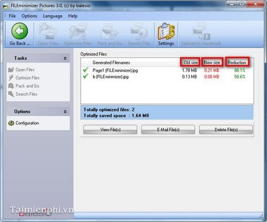Click the Tasks panel header
This screenshot has height=222, width=267.
[38, 58]
